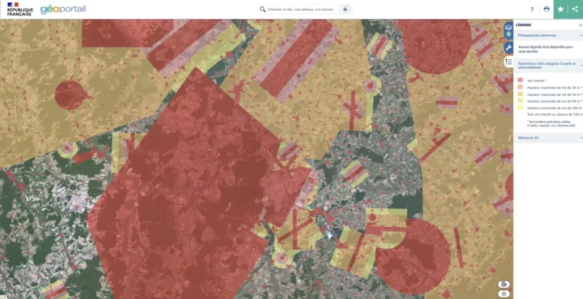Click "Hauteur maximale de vol de 100 m"
This screenshot has height=299, width=583.
pos(554,108)
